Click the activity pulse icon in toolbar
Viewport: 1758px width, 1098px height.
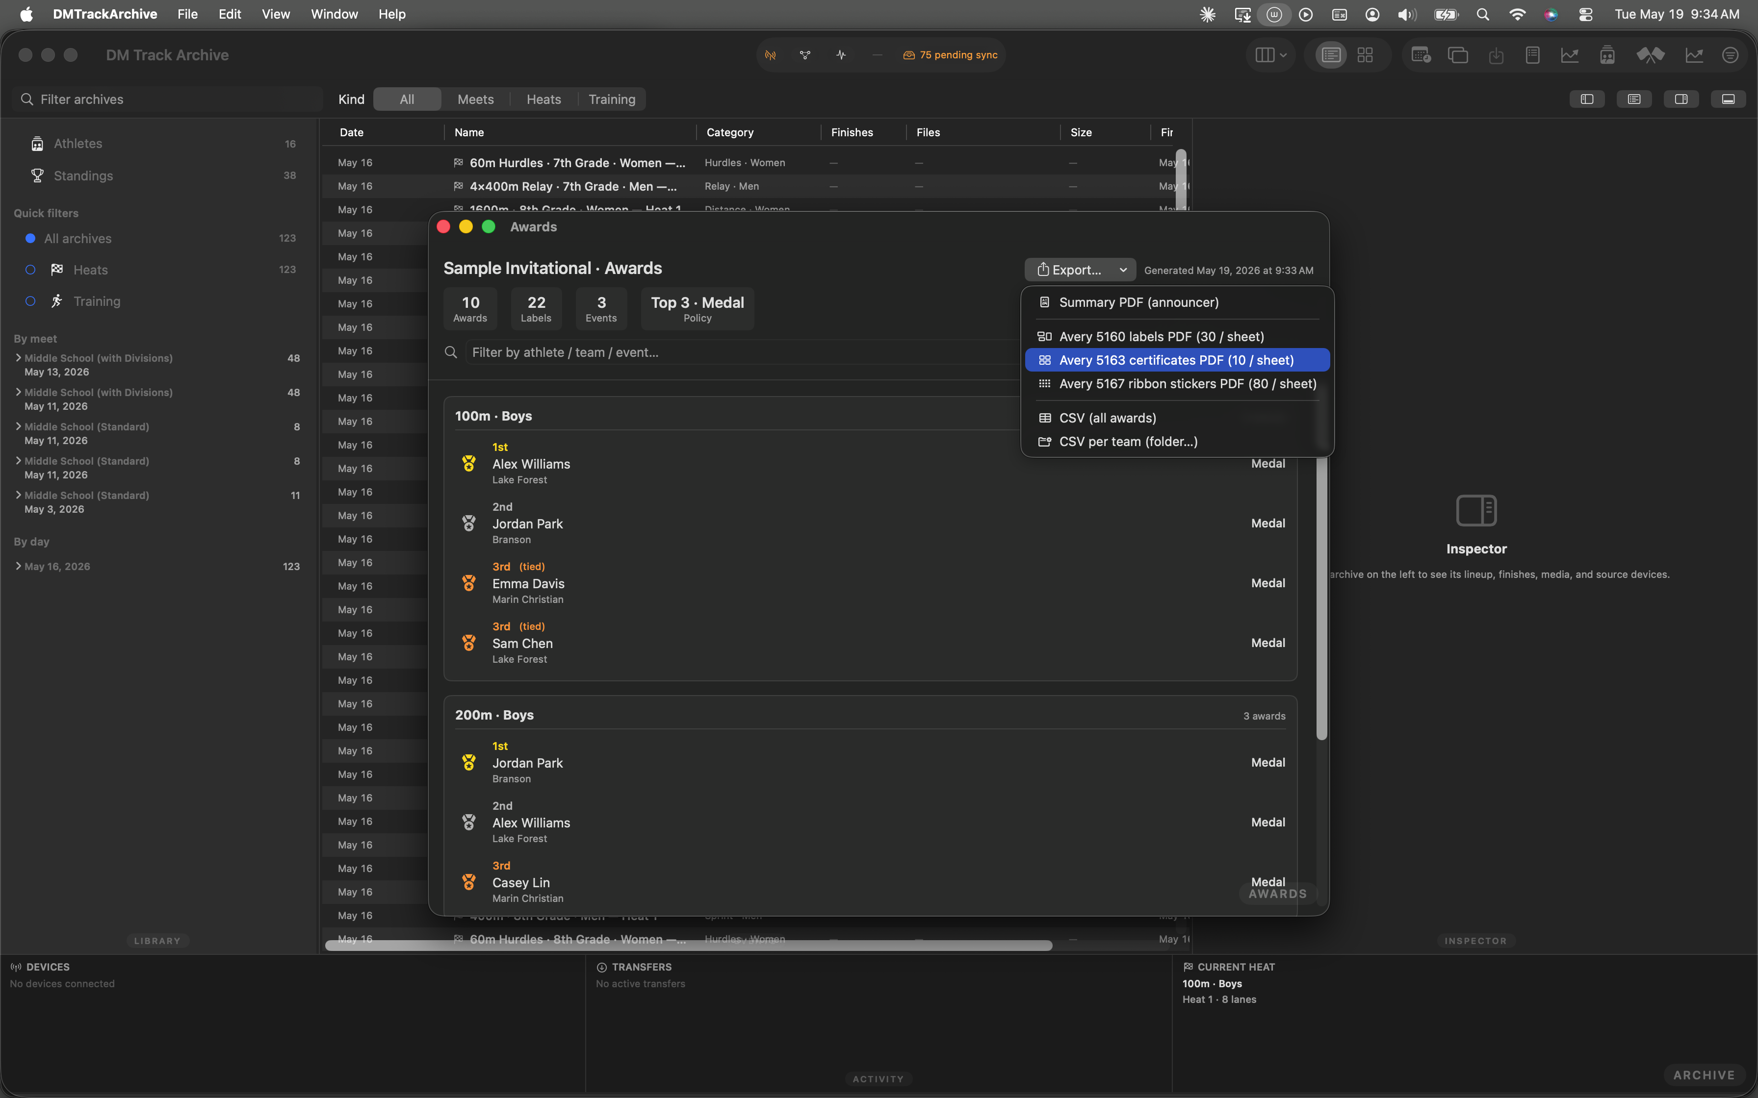click(x=841, y=55)
